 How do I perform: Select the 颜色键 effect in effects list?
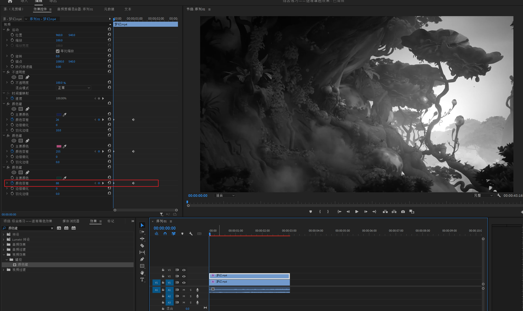point(23,264)
